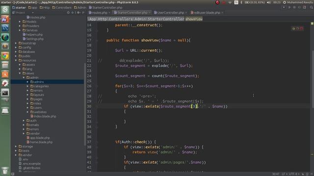Click the Search Everywhere magnifier icon
Viewport: 314px width, 176px height.
[312, 7]
